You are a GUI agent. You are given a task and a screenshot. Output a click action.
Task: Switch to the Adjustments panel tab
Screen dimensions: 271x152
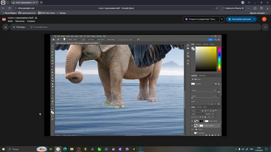pyautogui.click(x=202, y=76)
